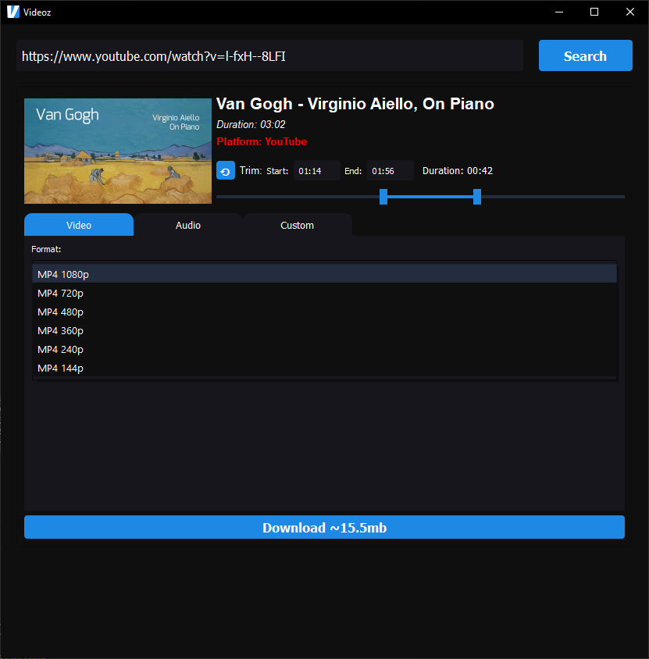Click the trim 'Duration: 00:42' text

458,171
